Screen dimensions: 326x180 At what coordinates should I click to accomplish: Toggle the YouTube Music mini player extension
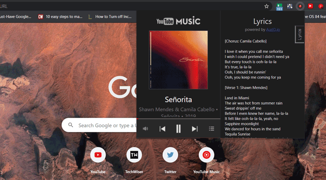tap(300, 6)
